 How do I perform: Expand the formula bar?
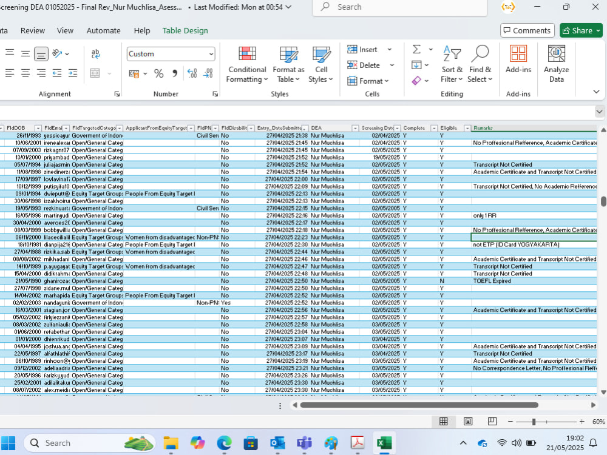[599, 112]
